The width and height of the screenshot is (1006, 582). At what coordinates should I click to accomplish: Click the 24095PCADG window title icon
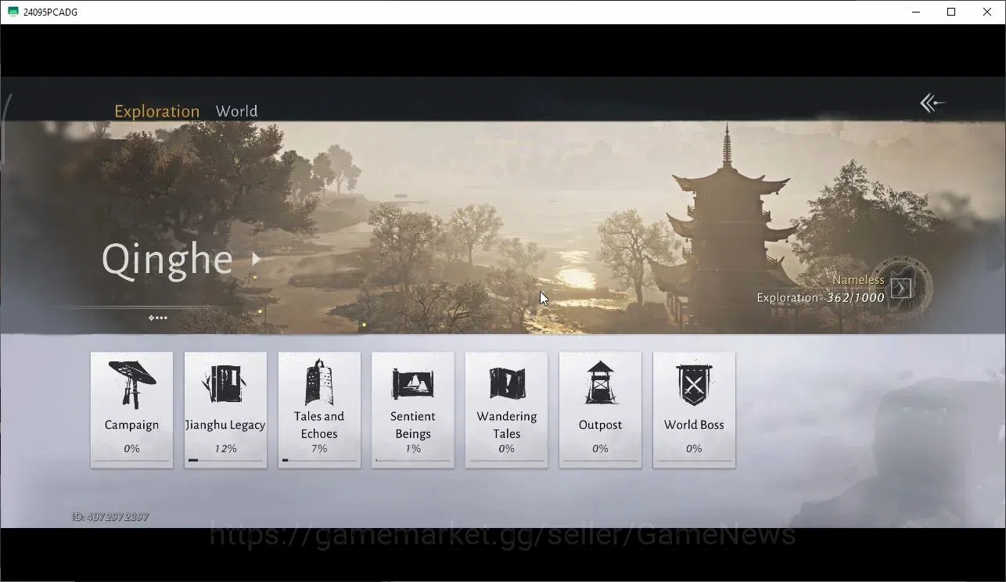point(13,12)
